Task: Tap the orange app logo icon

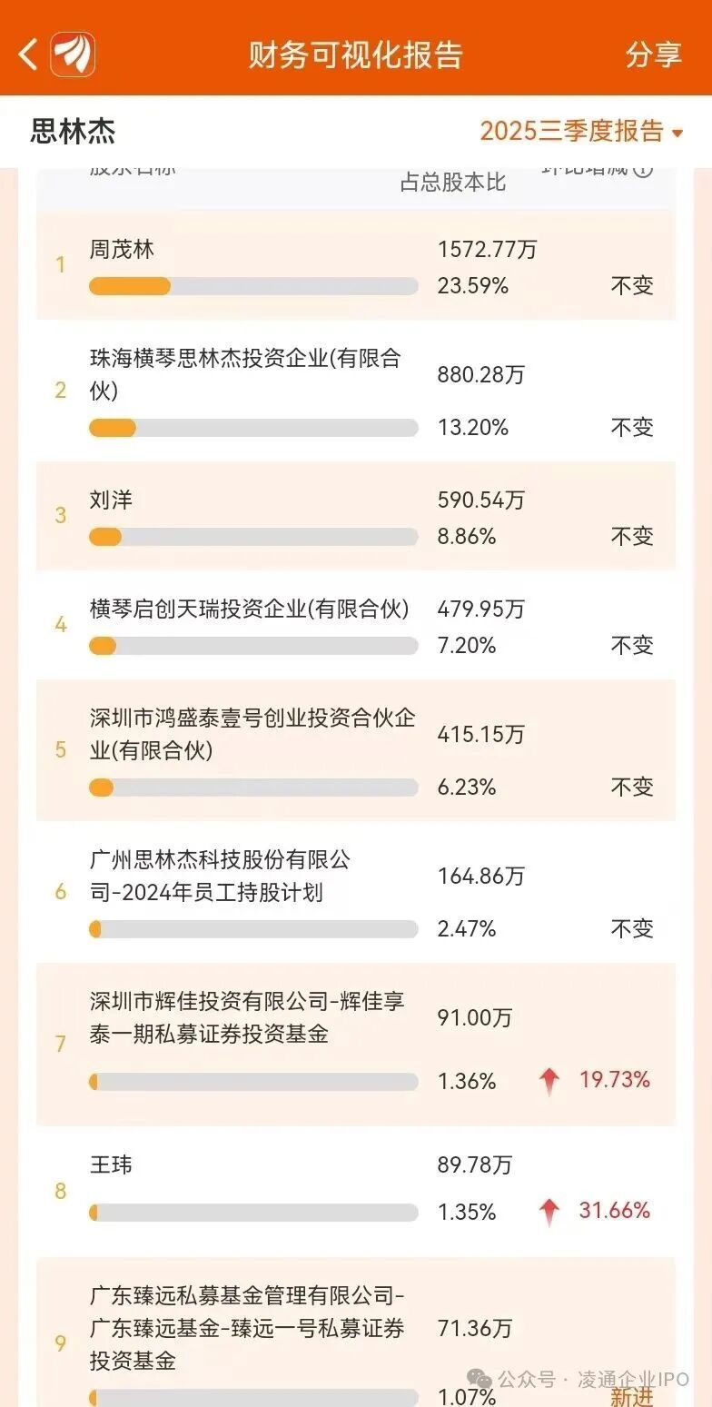Action: [x=73, y=54]
